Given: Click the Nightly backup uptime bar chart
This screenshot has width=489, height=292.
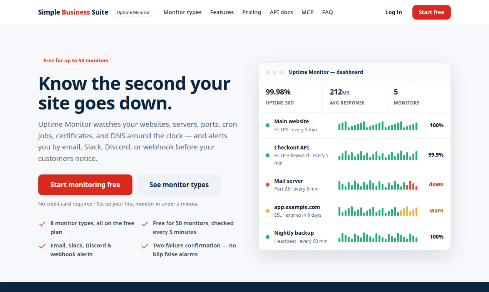Looking at the screenshot, I should pyautogui.click(x=378, y=237).
